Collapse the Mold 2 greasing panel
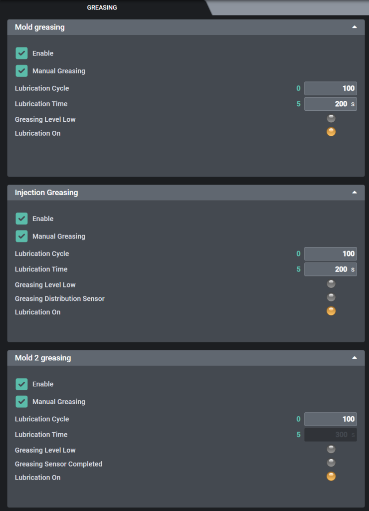The width and height of the screenshot is (369, 511). coord(355,358)
